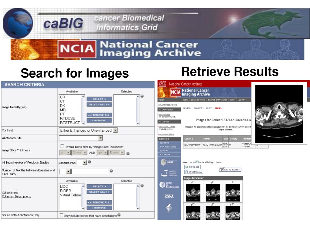This screenshot has height=233, width=310.
Task: Click the Cancer Imaging Program logo
Action: 169,173
